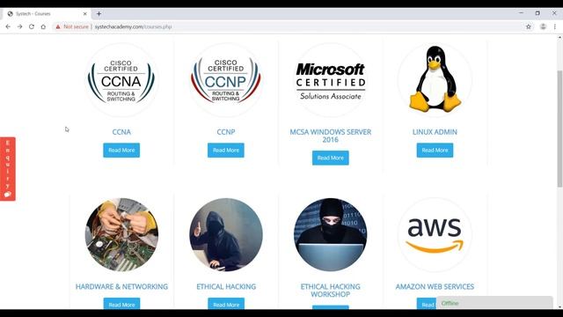Open the red Enquiry side tab

pyautogui.click(x=8, y=169)
